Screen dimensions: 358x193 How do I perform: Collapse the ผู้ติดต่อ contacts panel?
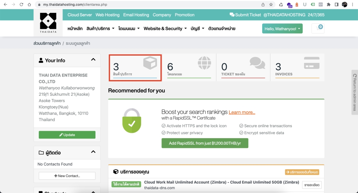point(93,152)
